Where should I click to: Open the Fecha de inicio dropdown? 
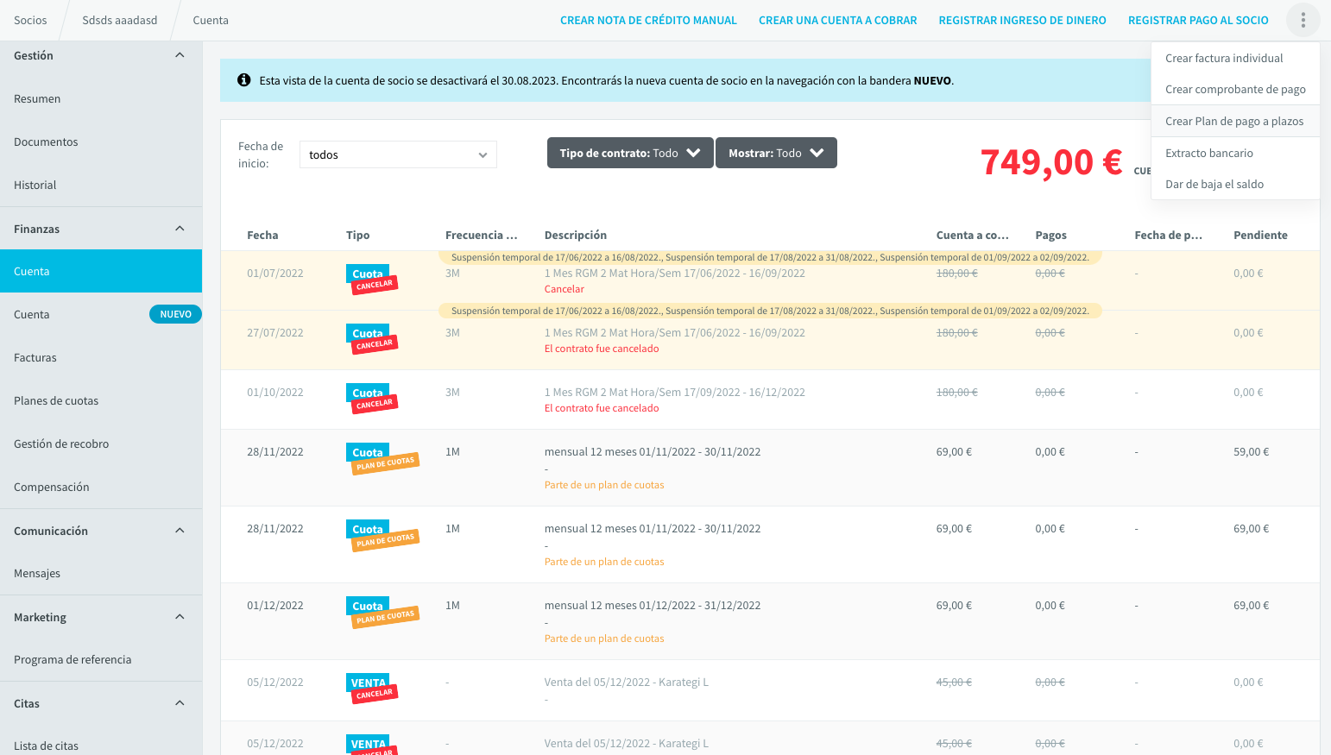pos(398,154)
